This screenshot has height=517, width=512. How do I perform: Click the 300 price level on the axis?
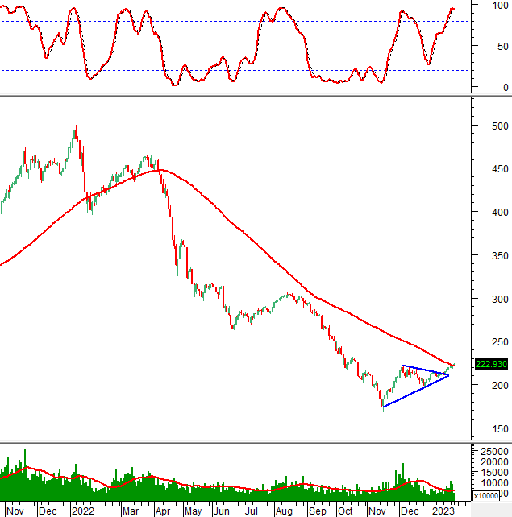coord(500,299)
